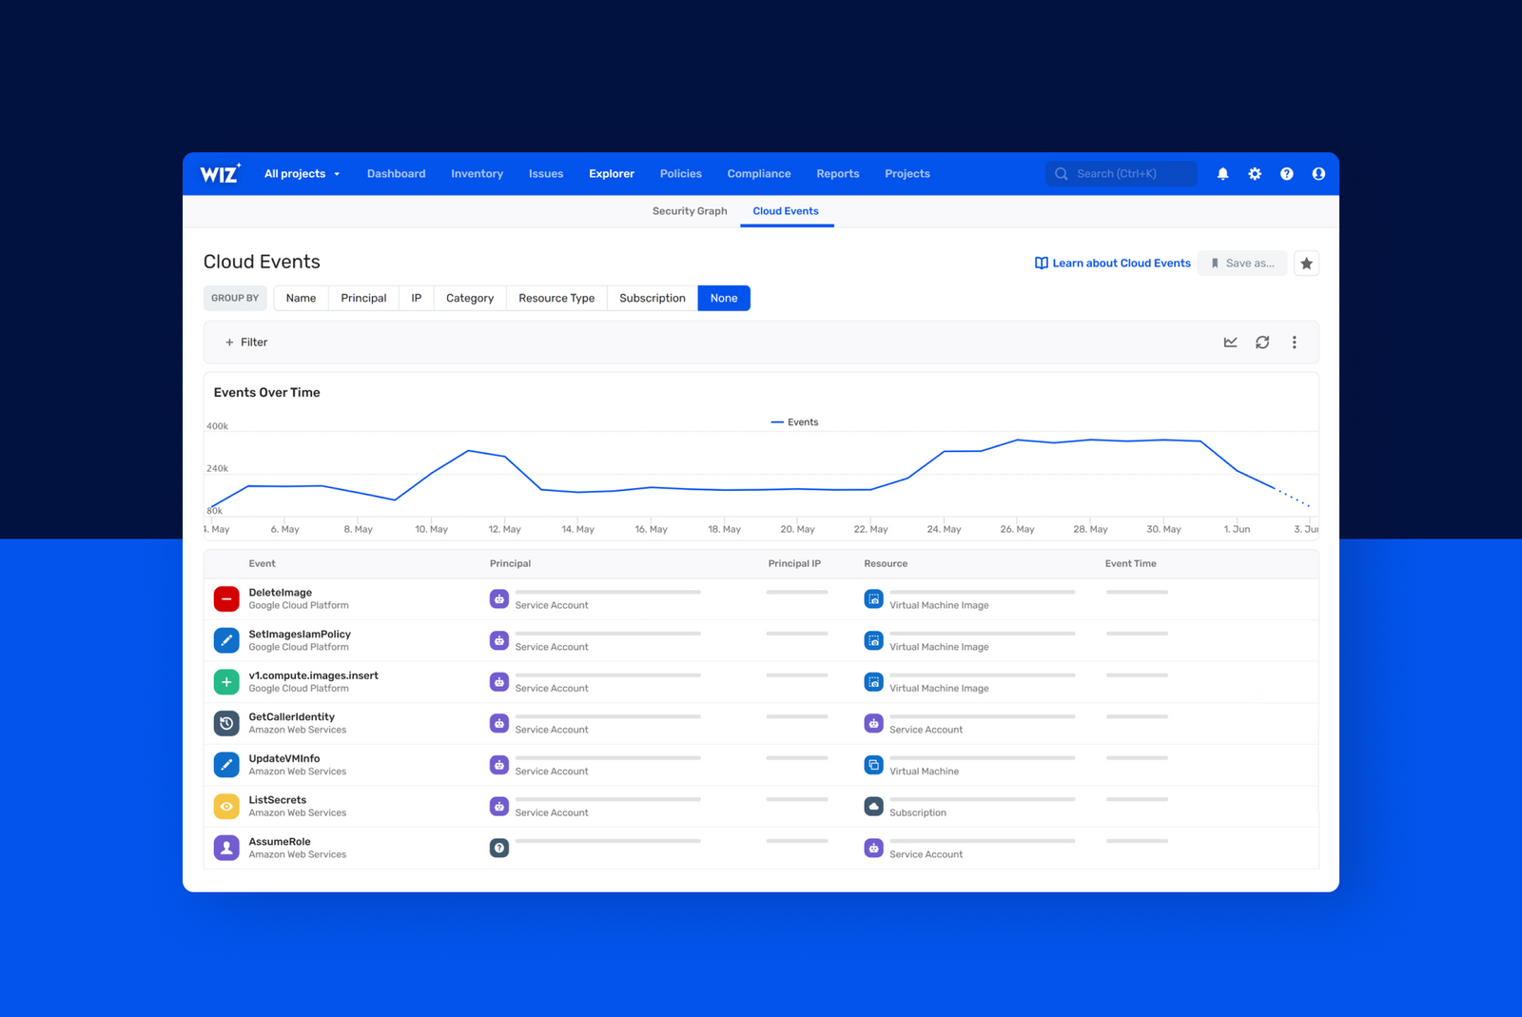
Task: Click the Wiz logo
Action: 218,173
